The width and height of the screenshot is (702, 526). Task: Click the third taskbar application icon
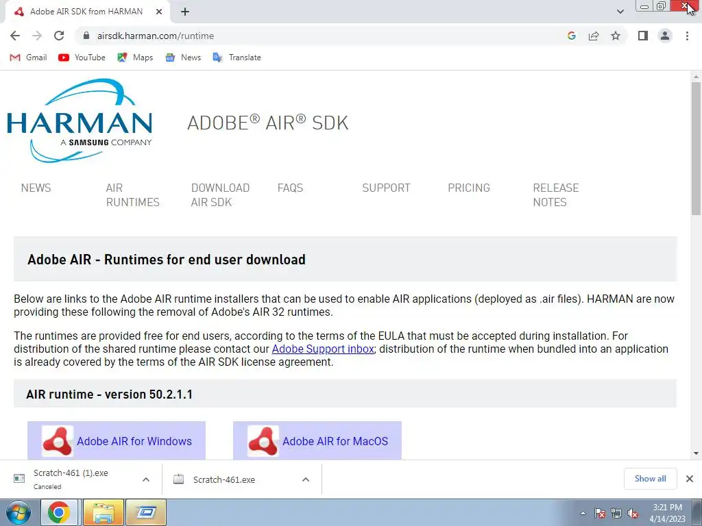[147, 512]
